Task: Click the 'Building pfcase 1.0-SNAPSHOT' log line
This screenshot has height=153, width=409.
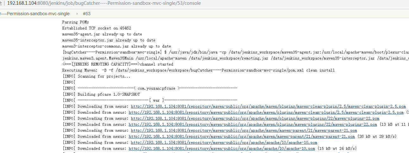Action: 101,94
